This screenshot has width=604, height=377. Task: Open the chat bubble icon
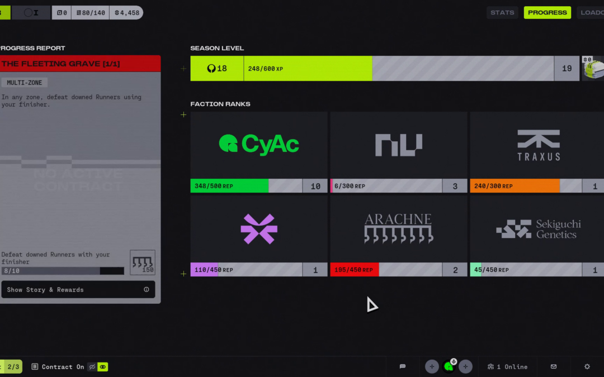(403, 366)
